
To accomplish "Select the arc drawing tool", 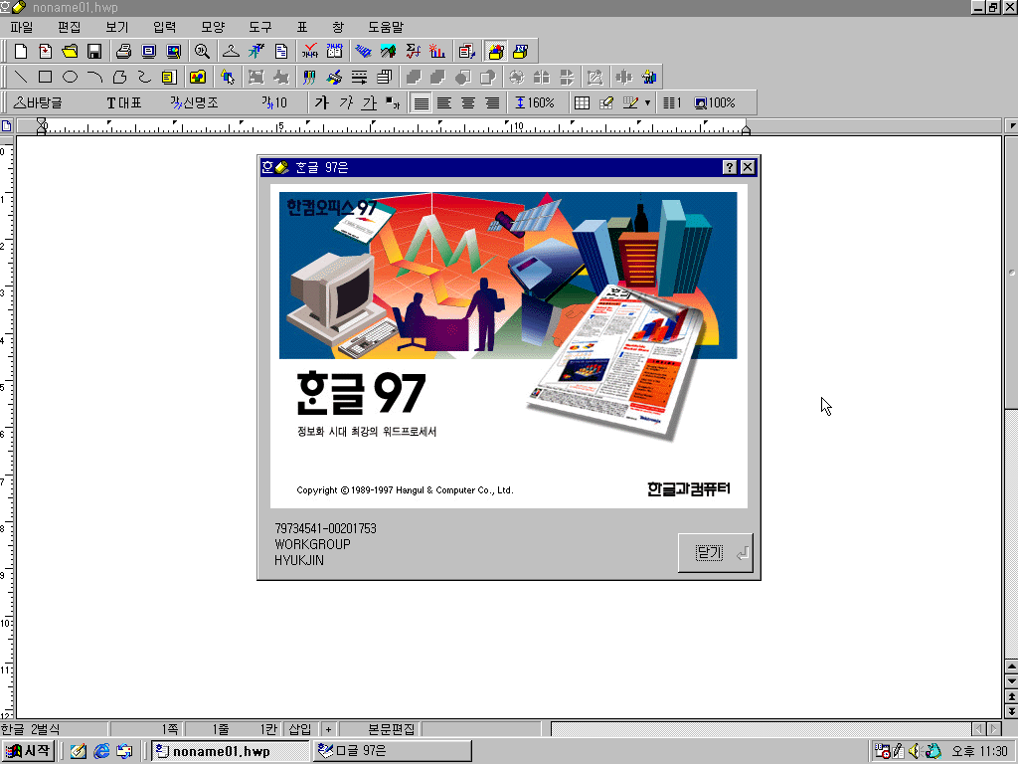I will click(94, 78).
